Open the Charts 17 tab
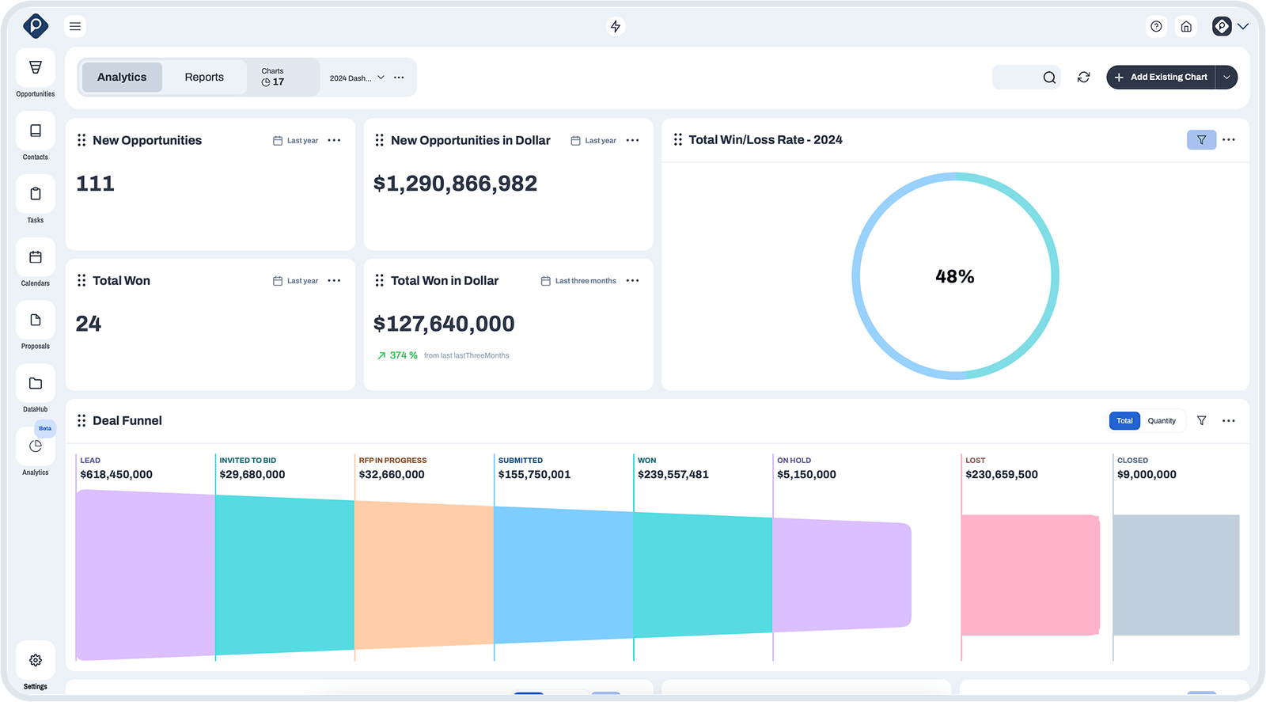 [x=282, y=77]
